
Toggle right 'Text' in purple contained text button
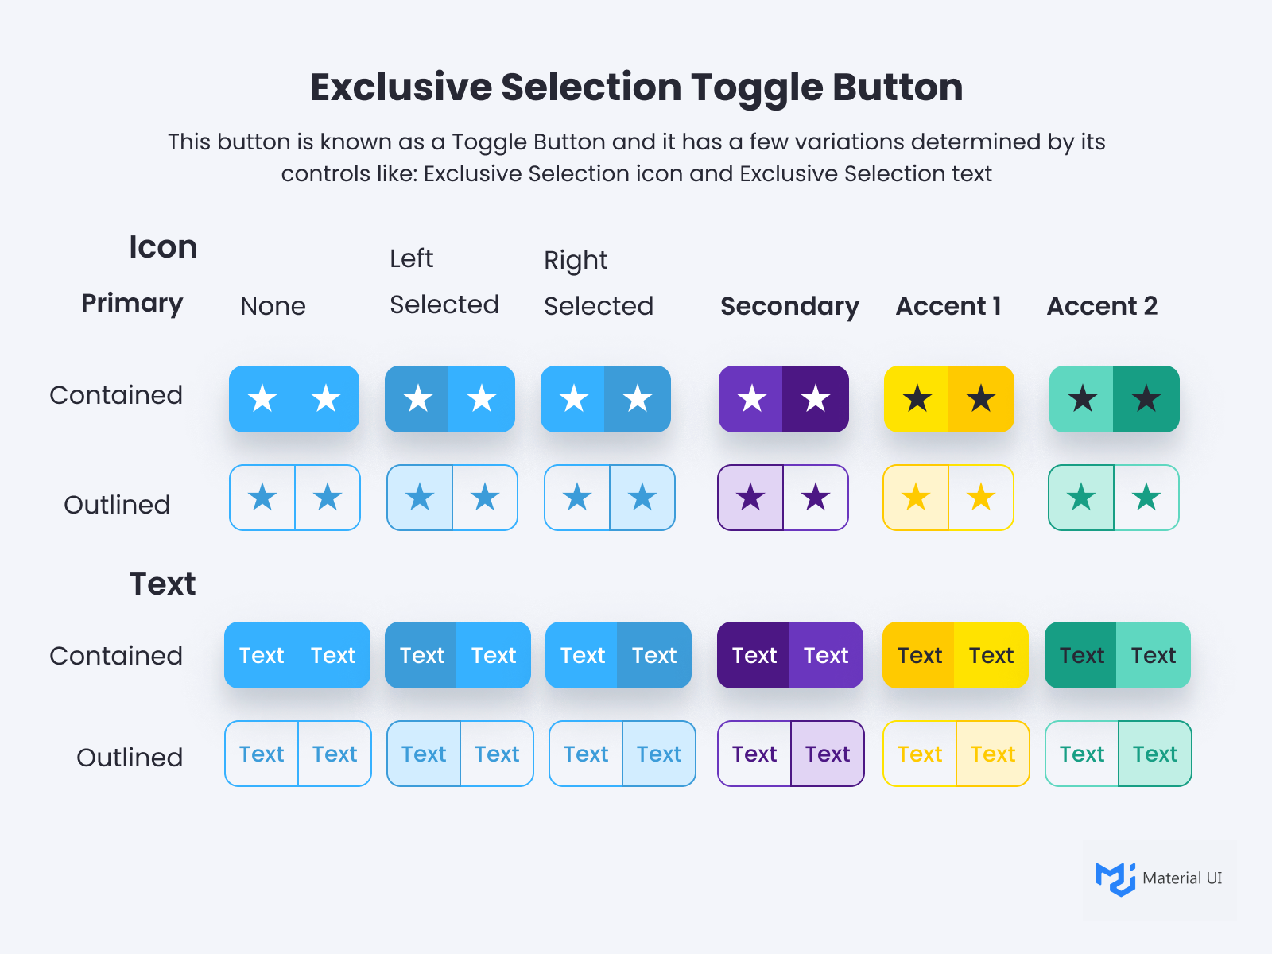826,656
